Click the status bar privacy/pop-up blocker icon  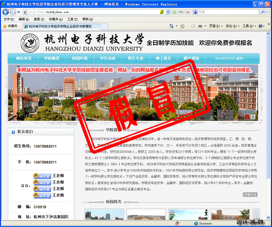[177, 223]
